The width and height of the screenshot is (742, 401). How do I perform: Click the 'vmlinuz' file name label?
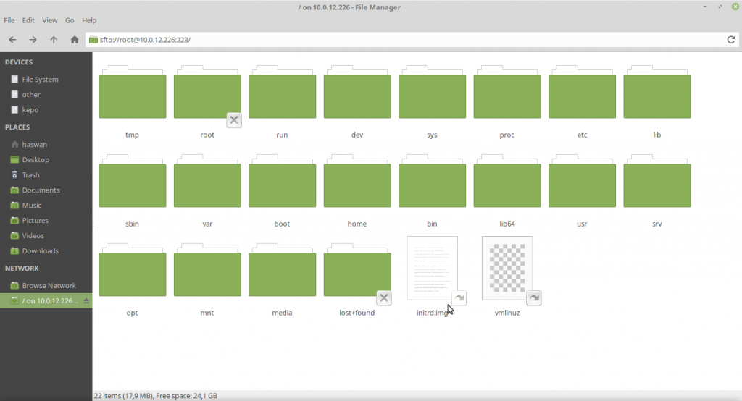point(507,313)
